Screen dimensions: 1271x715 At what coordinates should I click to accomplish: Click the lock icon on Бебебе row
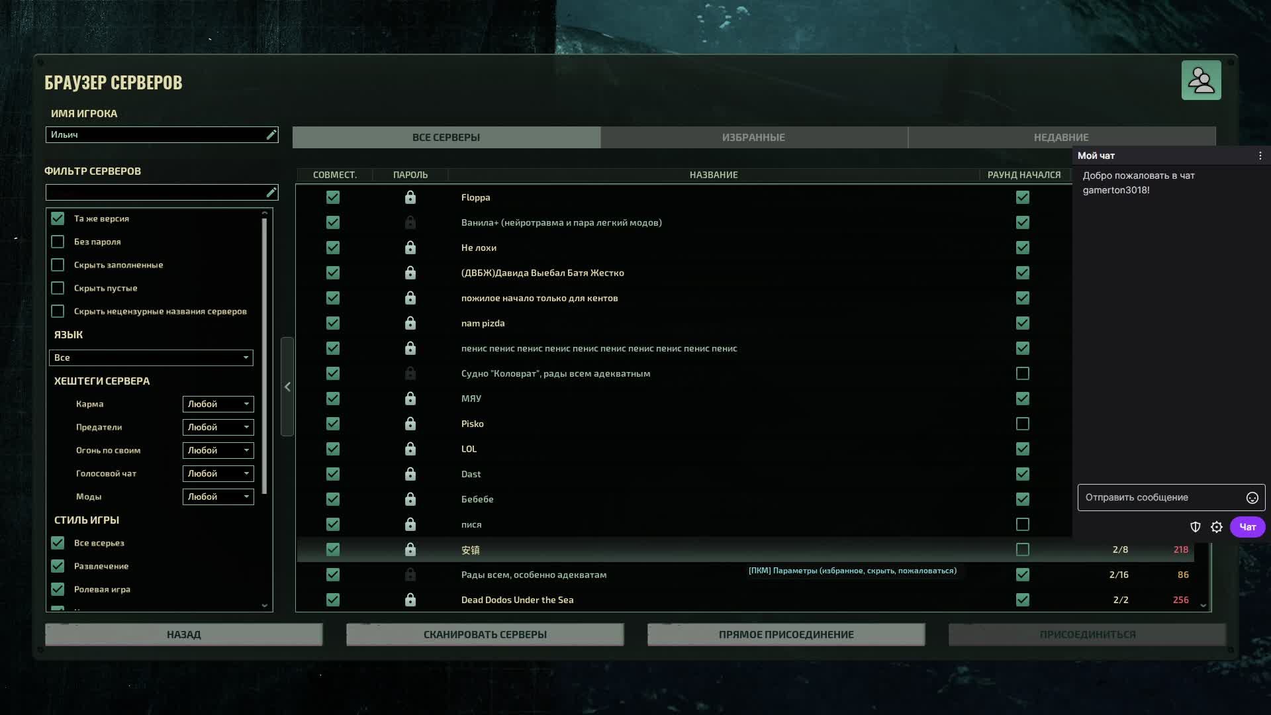pos(410,499)
